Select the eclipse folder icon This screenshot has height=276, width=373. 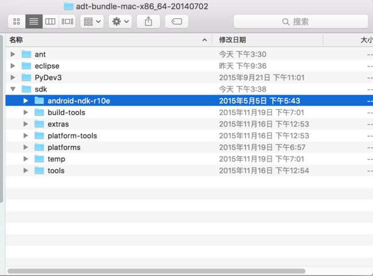pyautogui.click(x=26, y=66)
